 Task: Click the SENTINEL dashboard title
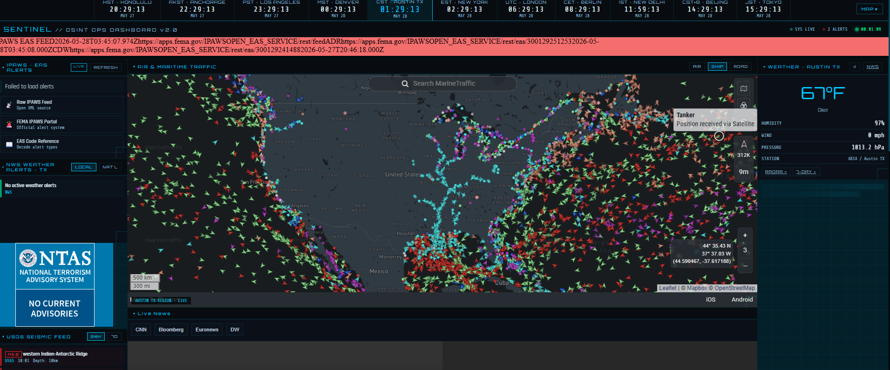point(27,29)
